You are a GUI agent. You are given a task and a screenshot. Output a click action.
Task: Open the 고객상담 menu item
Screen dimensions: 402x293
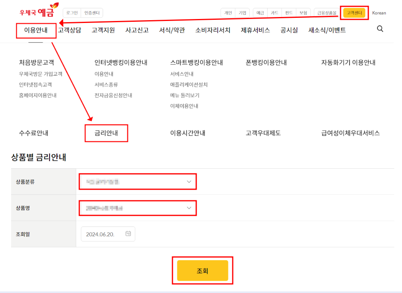click(x=70, y=30)
